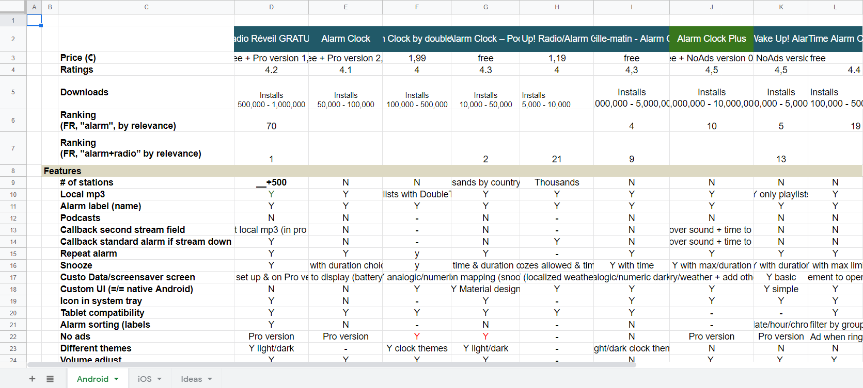
Task: Select price cell '1,19'
Action: pos(557,58)
